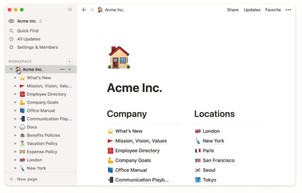The width and height of the screenshot is (302, 193).
Task: Click the star icon of What's New in sidebar
Action: tap(22, 78)
